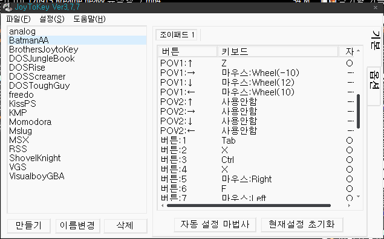Select the POV1:↑ row mapped to Z
384x239 pixels.
[256, 63]
